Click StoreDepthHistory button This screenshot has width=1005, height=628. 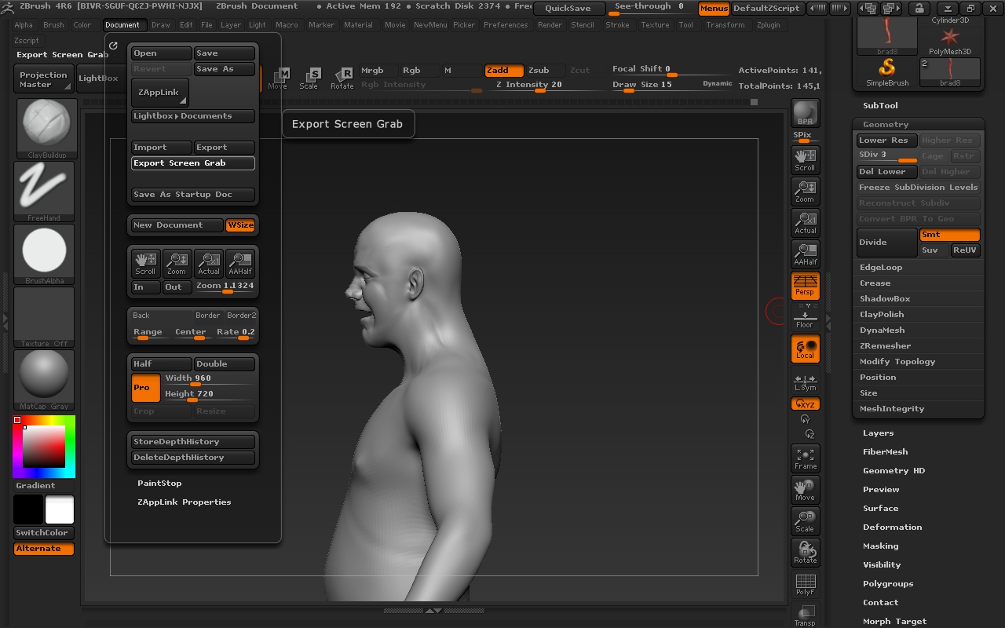[x=193, y=442]
